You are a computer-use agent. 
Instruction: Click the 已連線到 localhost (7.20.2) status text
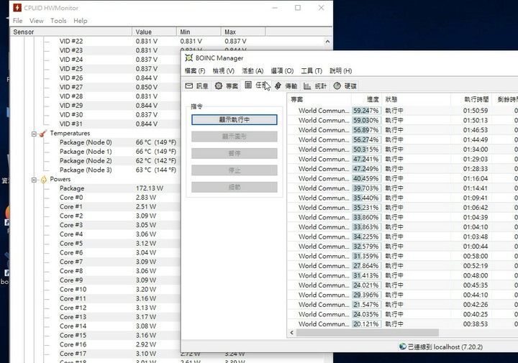445,347
